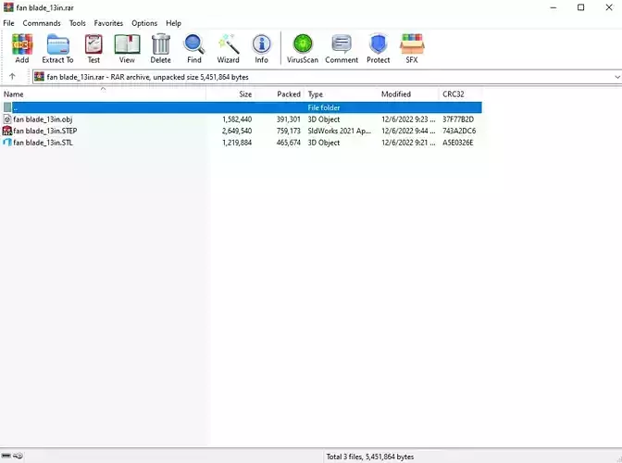Click the obj file icon
Viewport: 622px width, 463px height.
pos(6,119)
